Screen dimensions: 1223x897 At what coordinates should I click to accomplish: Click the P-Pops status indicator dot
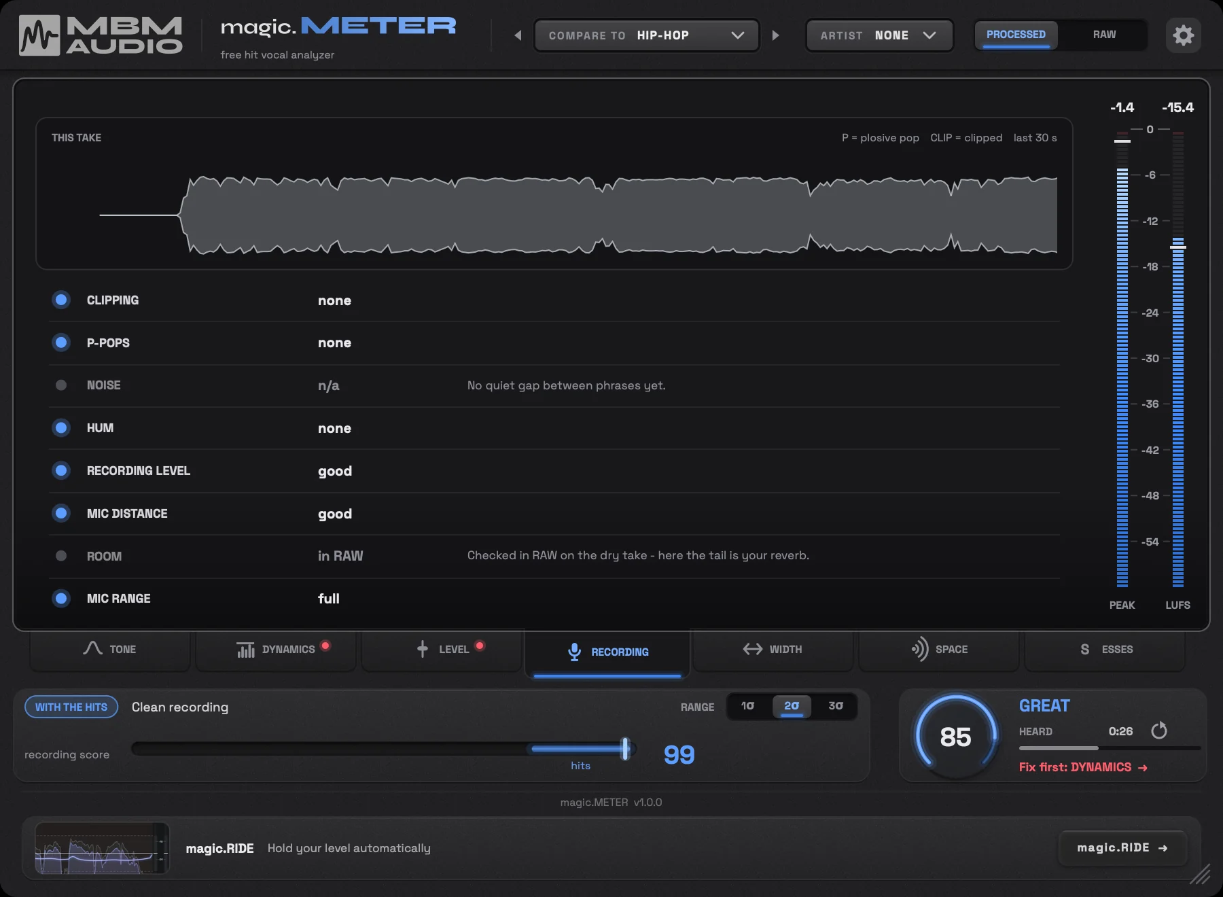(61, 342)
